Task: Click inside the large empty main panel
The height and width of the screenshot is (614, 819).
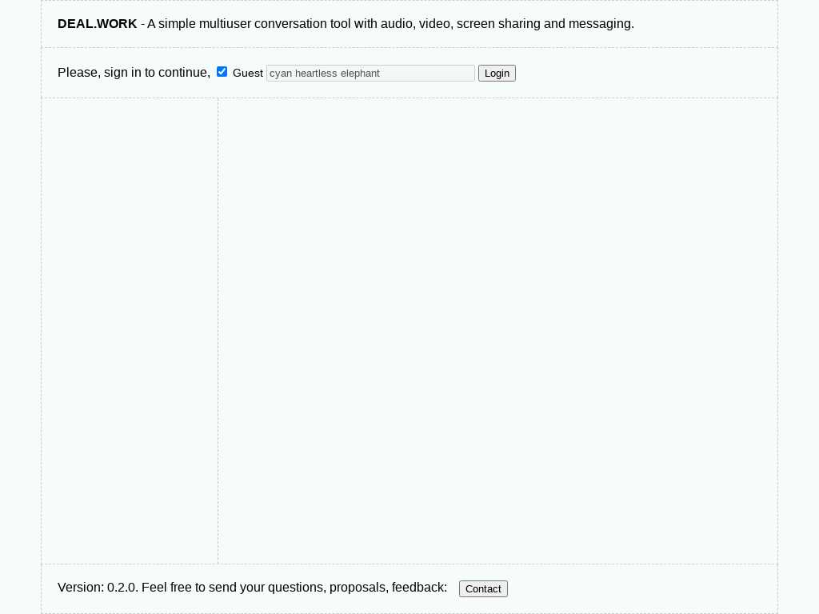Action: pyautogui.click(x=497, y=330)
